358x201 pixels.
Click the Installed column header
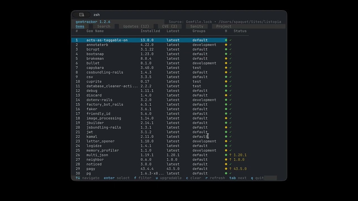click(150, 31)
